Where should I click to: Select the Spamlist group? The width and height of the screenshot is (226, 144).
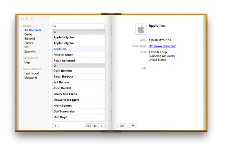click(30, 51)
